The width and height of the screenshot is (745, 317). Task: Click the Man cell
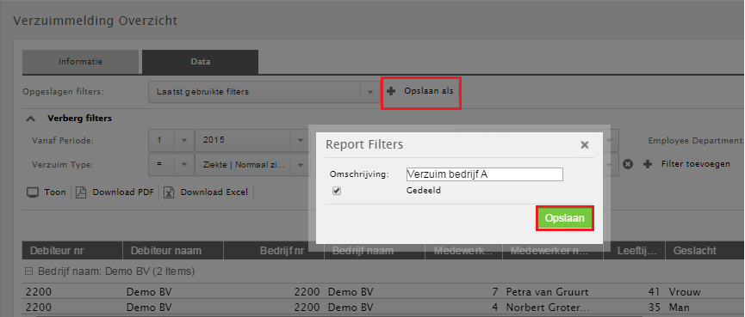(x=680, y=307)
